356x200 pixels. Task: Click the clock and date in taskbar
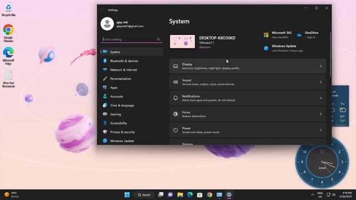345,194
